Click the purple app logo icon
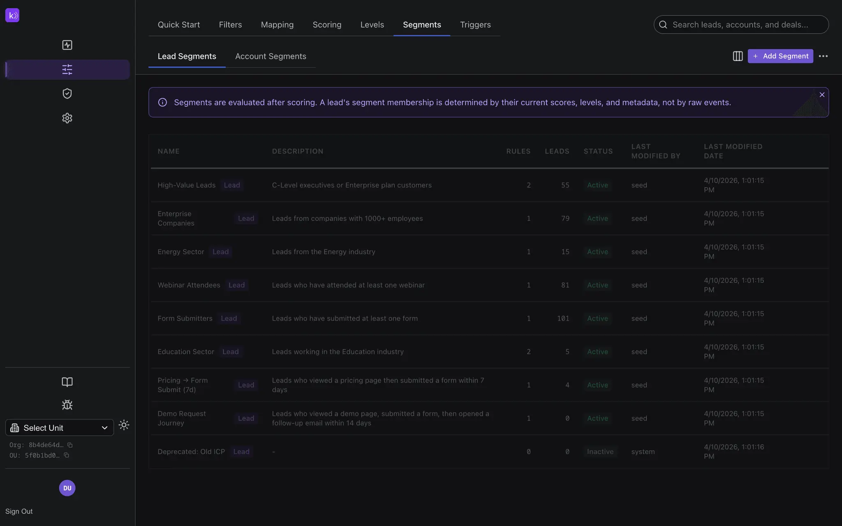 [12, 15]
